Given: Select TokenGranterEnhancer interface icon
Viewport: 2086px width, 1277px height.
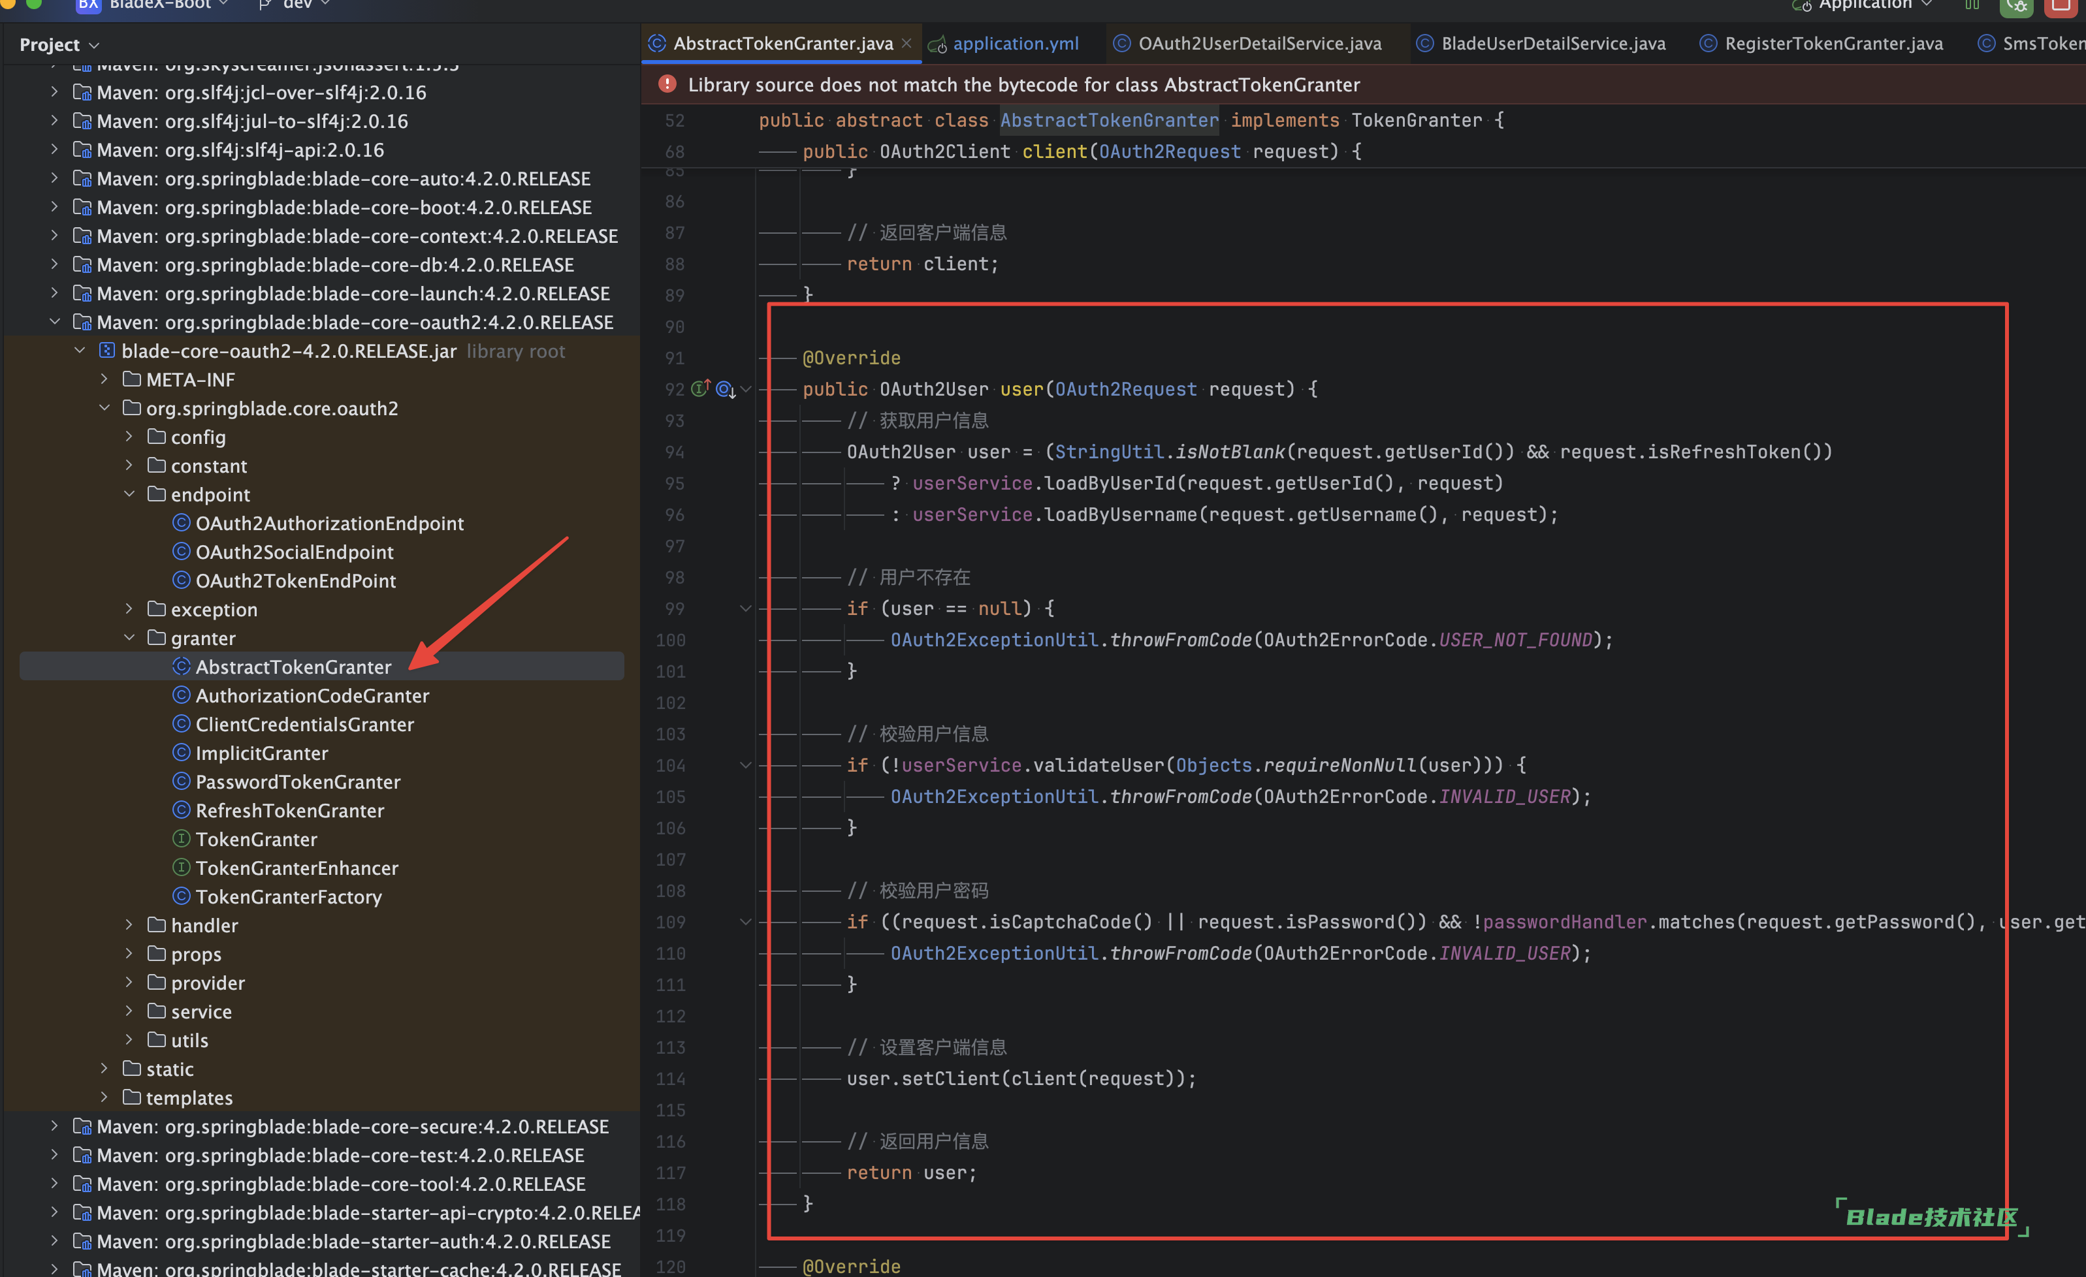Looking at the screenshot, I should coord(181,868).
